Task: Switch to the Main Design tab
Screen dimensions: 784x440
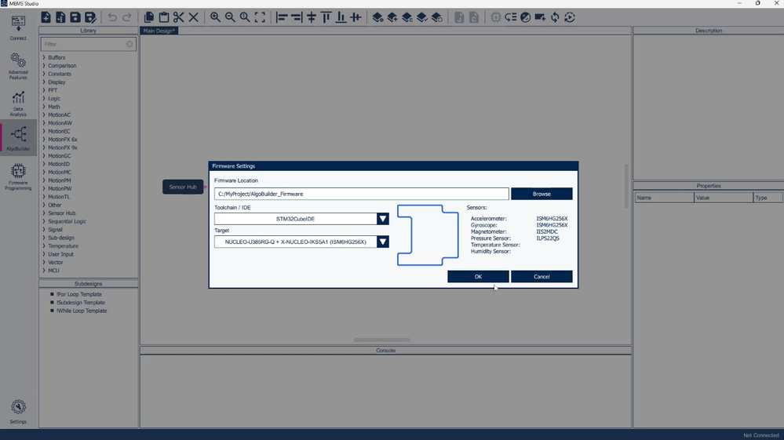Action: click(159, 31)
